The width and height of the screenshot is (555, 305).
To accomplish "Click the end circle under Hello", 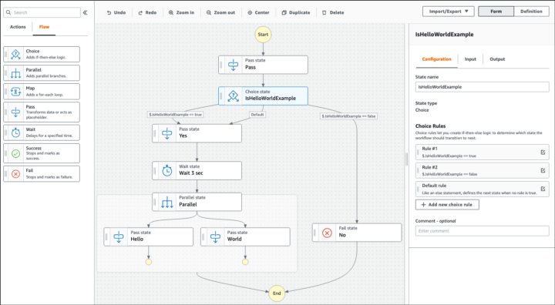I will [148, 262].
